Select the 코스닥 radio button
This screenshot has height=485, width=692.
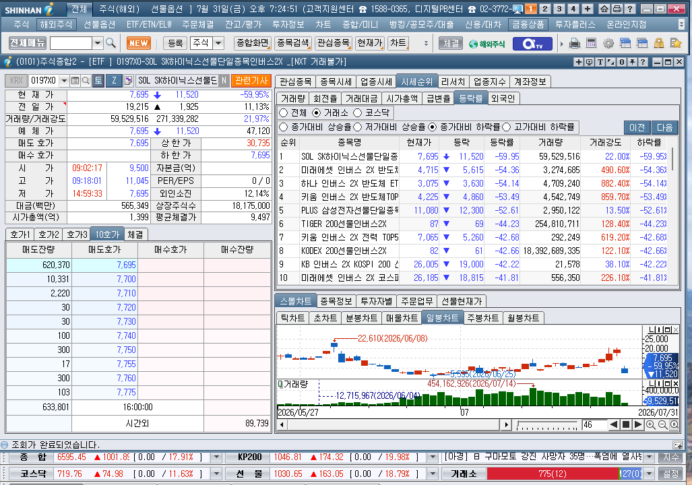click(x=358, y=113)
